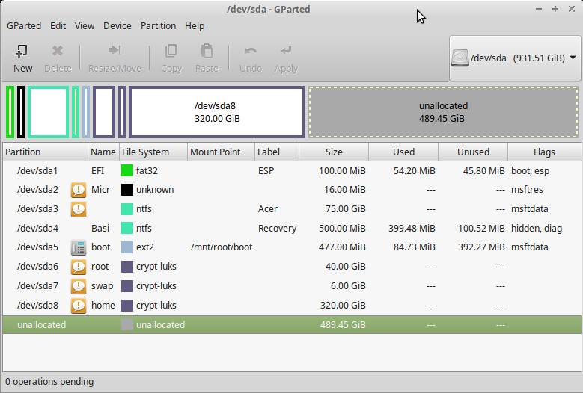583x393 pixels.
Task: Click the Undo toolbar icon
Action: point(251,51)
